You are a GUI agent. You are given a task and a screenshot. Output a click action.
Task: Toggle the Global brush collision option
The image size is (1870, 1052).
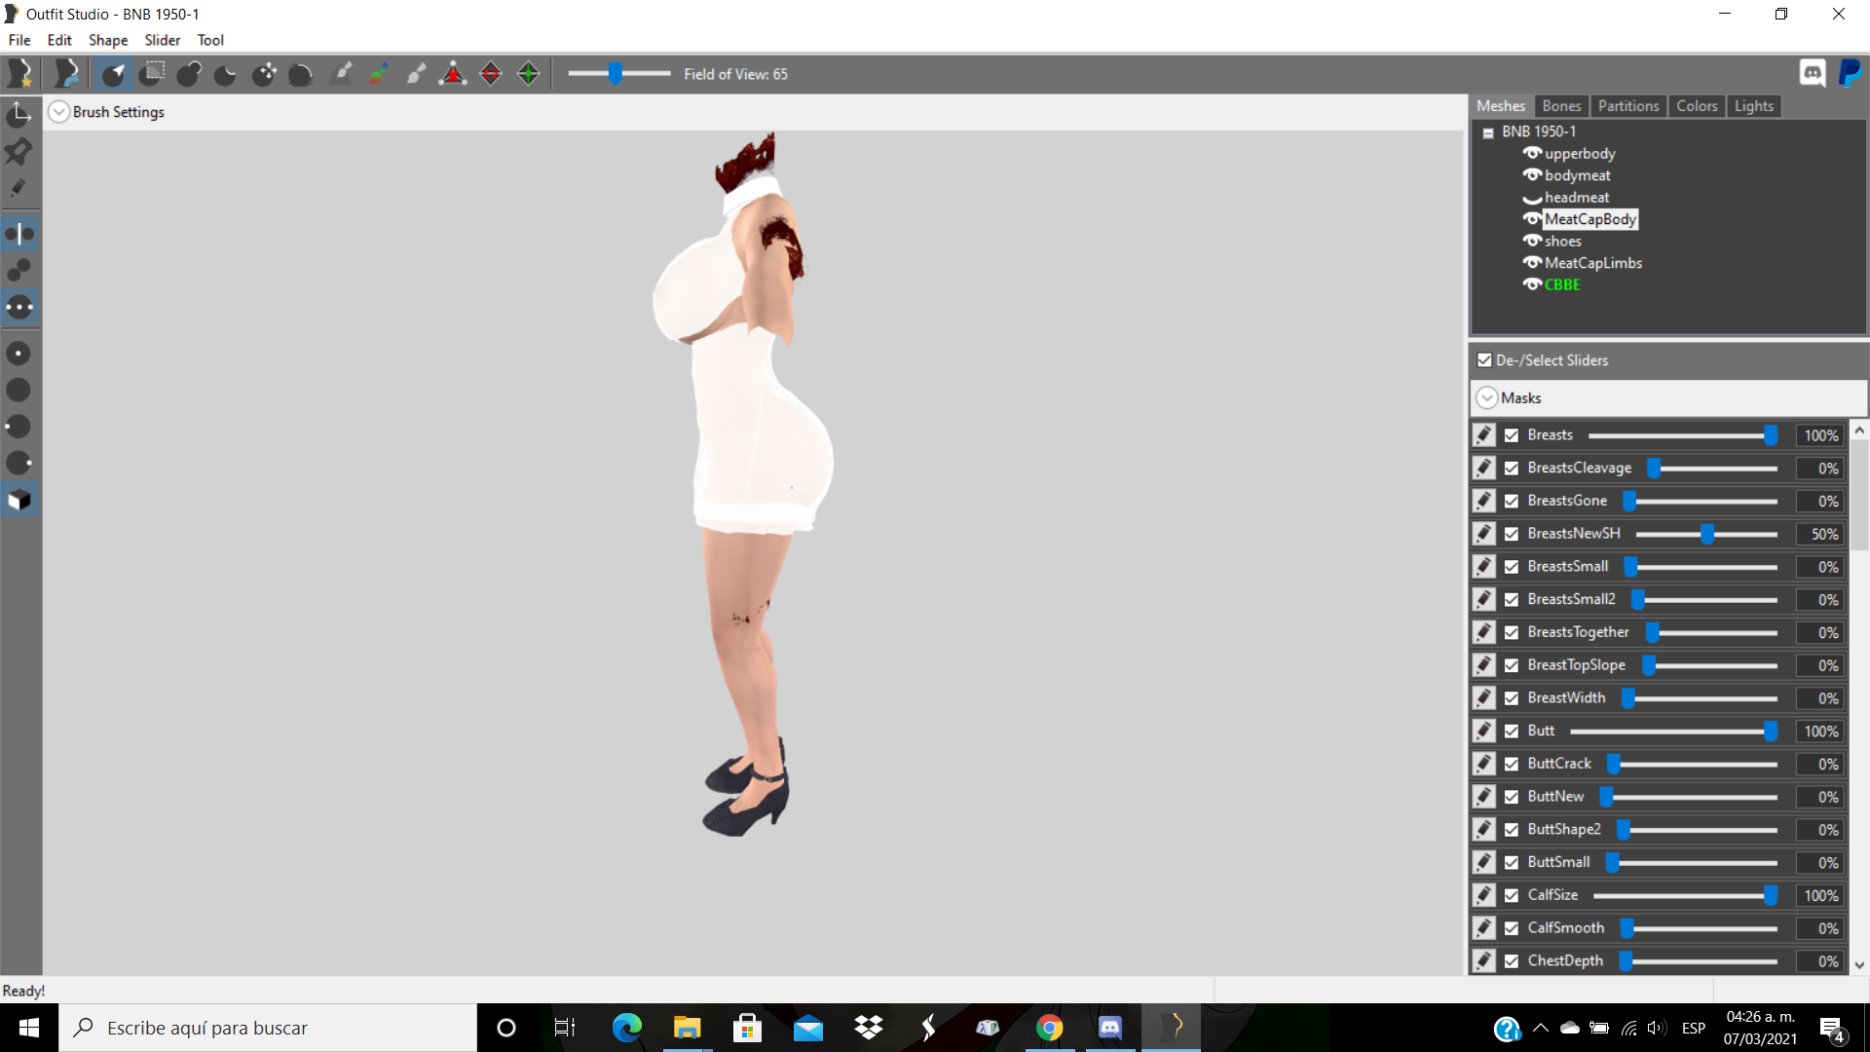(x=19, y=307)
